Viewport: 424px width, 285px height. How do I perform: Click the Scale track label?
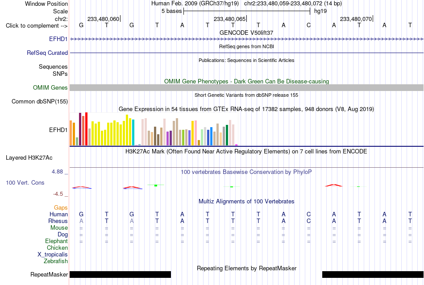60,11
